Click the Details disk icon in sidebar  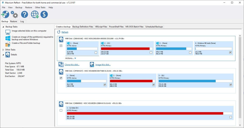(x=8, y=55)
